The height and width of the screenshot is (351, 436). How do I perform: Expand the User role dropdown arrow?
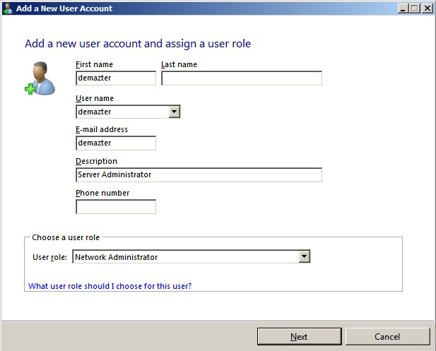pos(305,257)
